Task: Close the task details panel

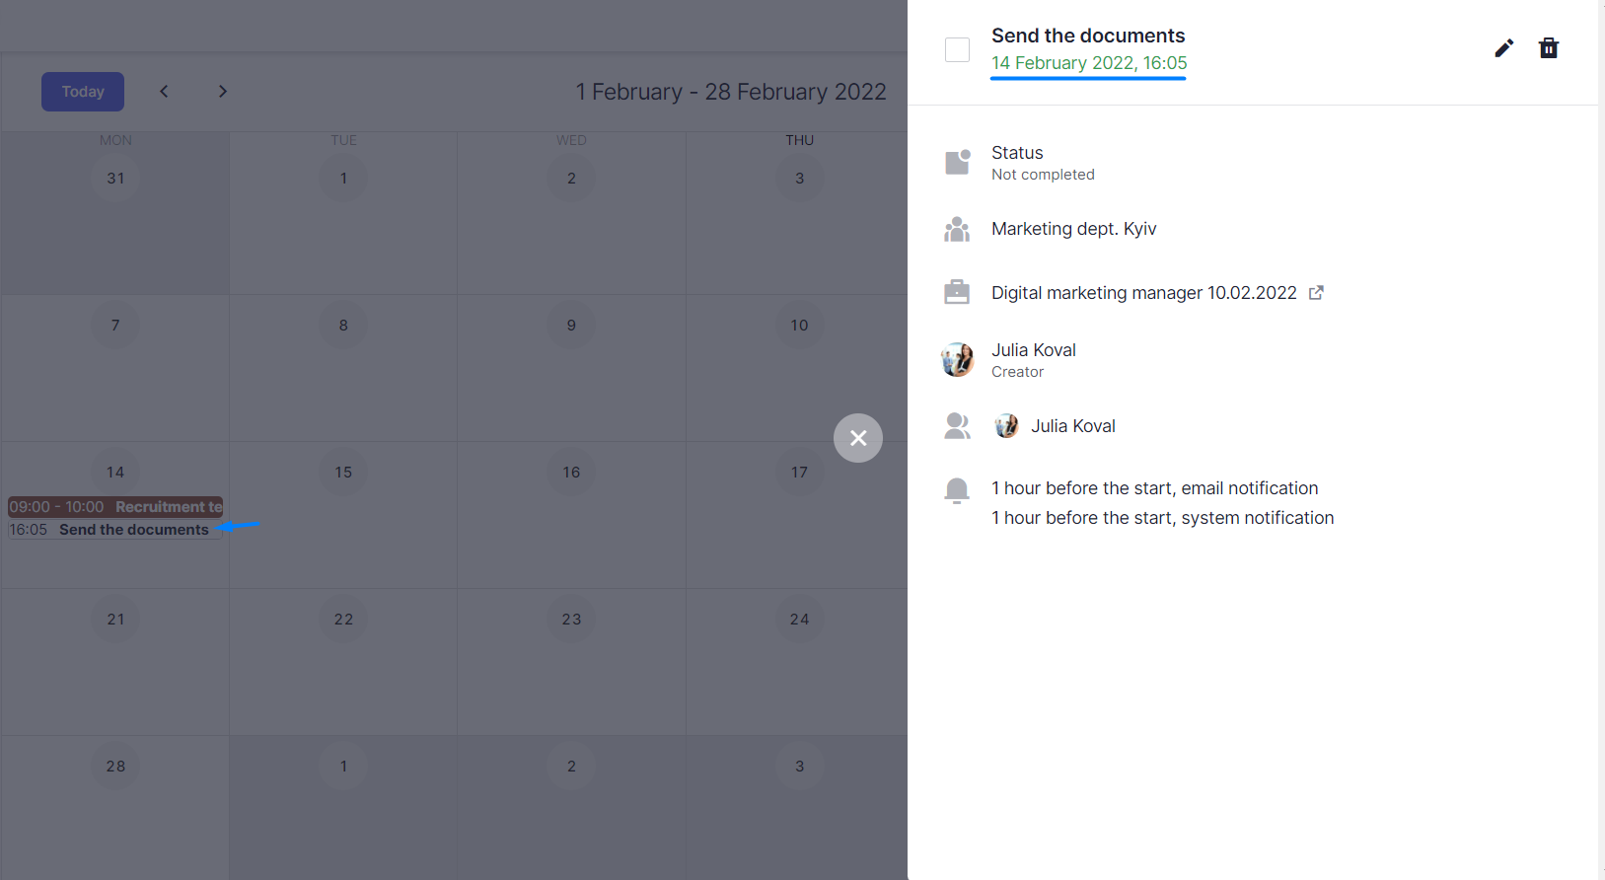Action: coord(858,438)
